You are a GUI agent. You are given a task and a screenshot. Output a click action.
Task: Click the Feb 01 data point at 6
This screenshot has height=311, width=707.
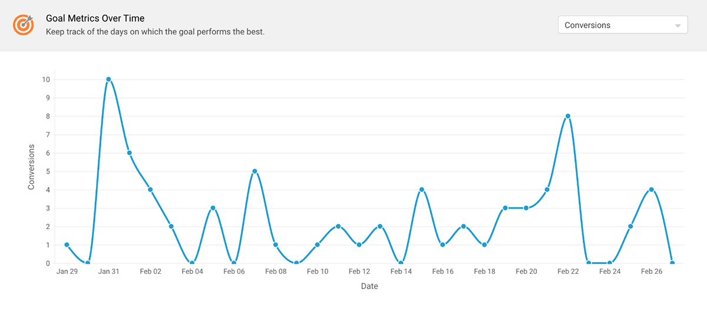coord(129,153)
